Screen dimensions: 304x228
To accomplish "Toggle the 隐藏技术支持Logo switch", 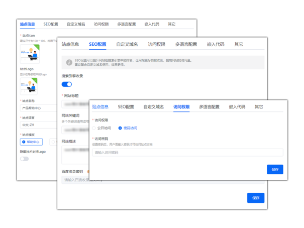I will 25,159.
